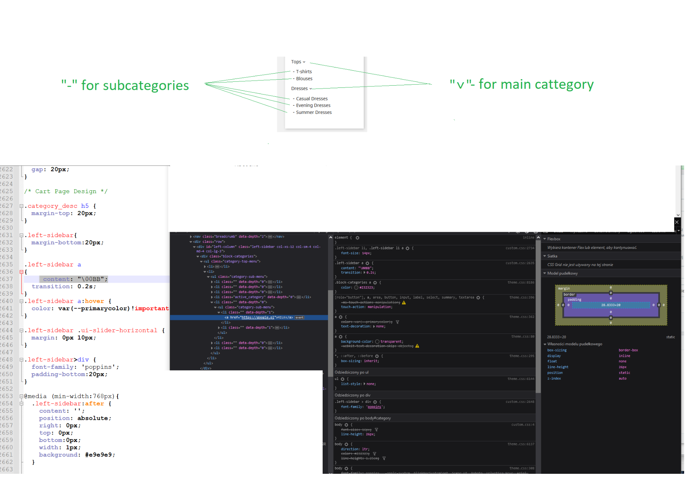Collapse the Siatka grid section
Screen dimensions: 686x497
(545, 256)
